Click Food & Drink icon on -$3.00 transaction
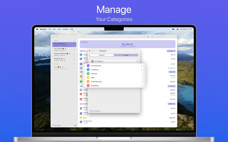Image resolution: width=228 pixels, height=142 pixels. [81, 122]
